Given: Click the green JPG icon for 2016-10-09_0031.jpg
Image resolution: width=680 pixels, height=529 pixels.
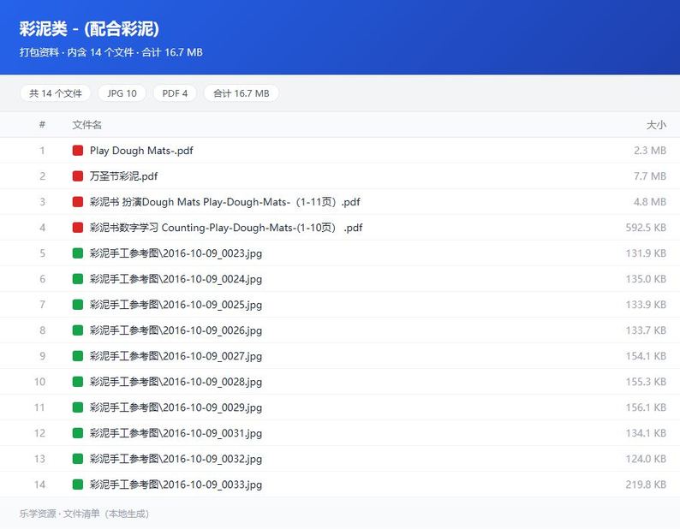Looking at the screenshot, I should tap(78, 433).
